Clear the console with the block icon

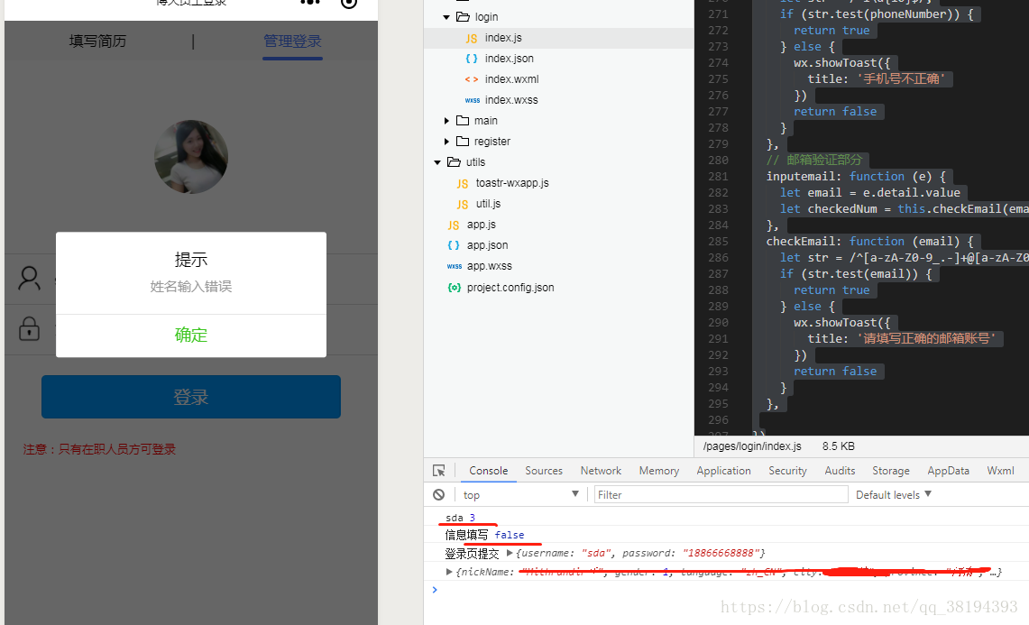(x=439, y=494)
